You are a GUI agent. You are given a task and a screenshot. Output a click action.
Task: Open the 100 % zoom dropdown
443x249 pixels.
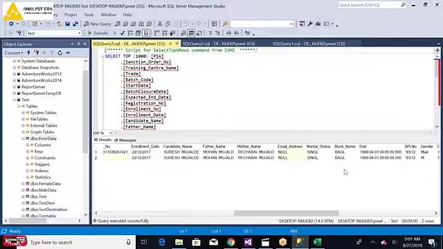coord(111,133)
